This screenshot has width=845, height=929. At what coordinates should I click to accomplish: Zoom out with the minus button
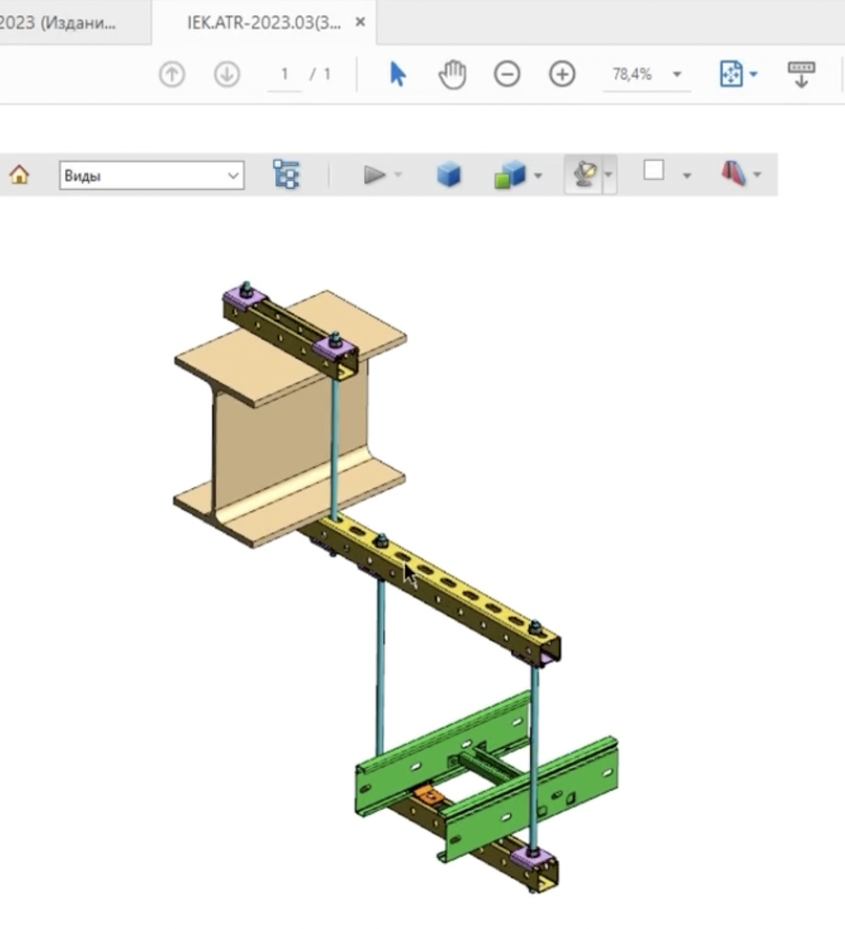tap(507, 75)
